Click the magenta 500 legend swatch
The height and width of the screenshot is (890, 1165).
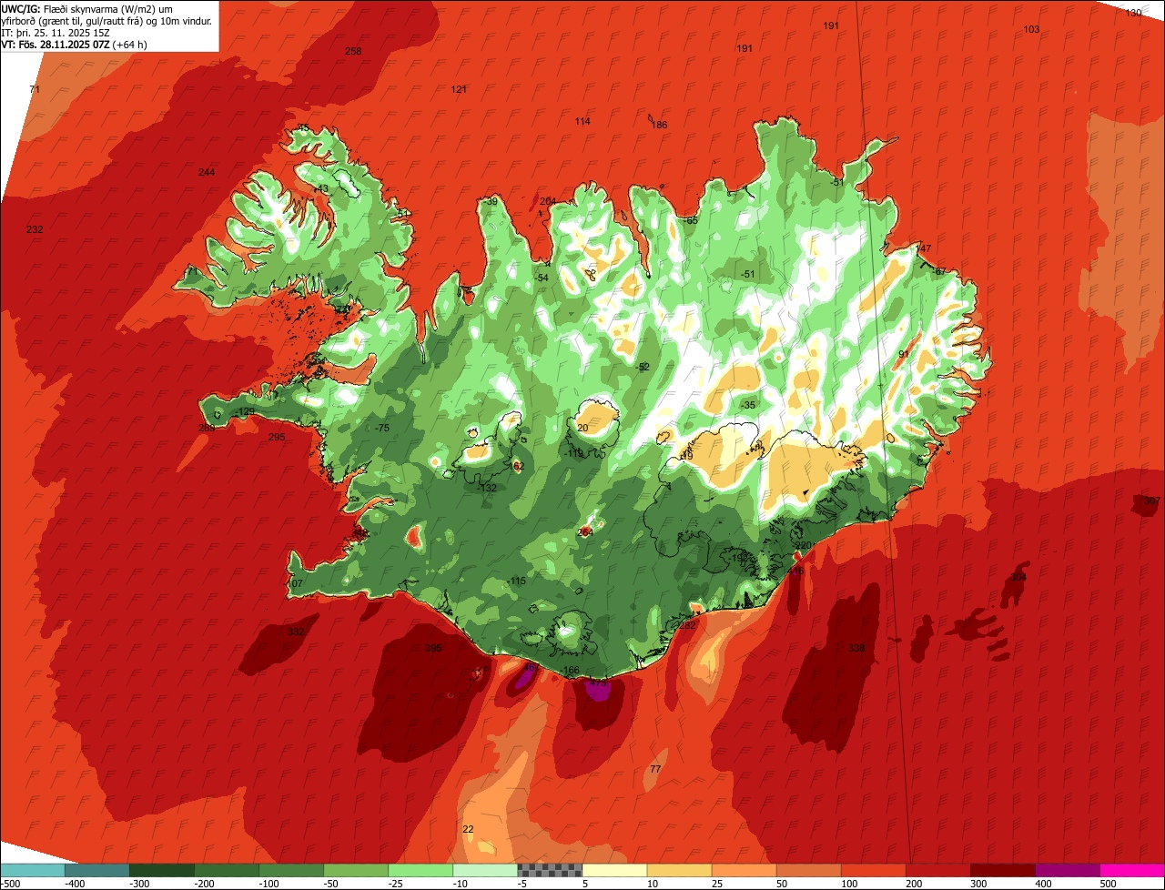[x=1132, y=870]
